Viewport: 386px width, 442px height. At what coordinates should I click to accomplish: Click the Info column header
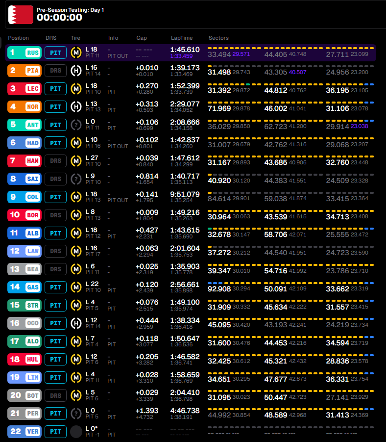tap(113, 38)
